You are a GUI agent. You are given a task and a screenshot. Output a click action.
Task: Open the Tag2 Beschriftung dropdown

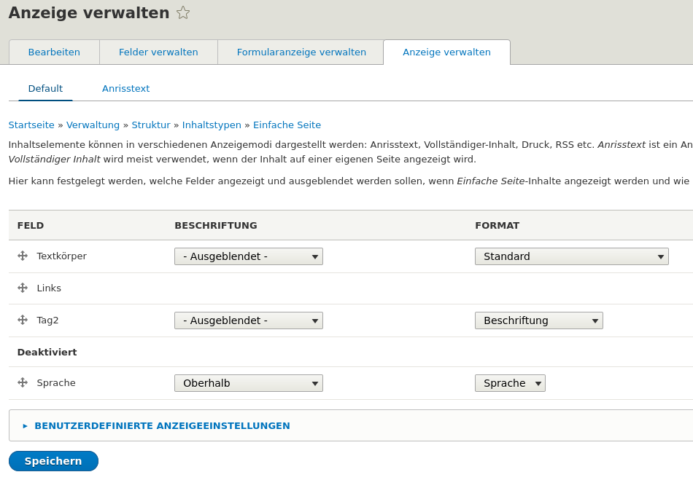click(248, 320)
